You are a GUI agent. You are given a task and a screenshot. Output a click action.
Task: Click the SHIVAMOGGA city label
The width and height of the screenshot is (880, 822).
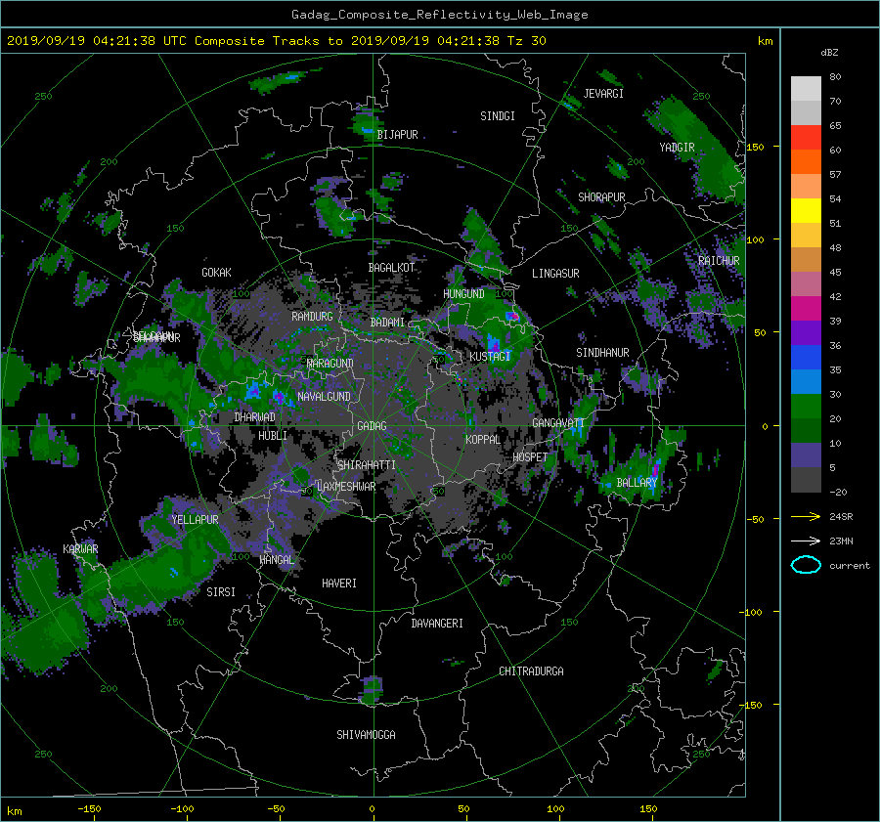pyautogui.click(x=366, y=734)
